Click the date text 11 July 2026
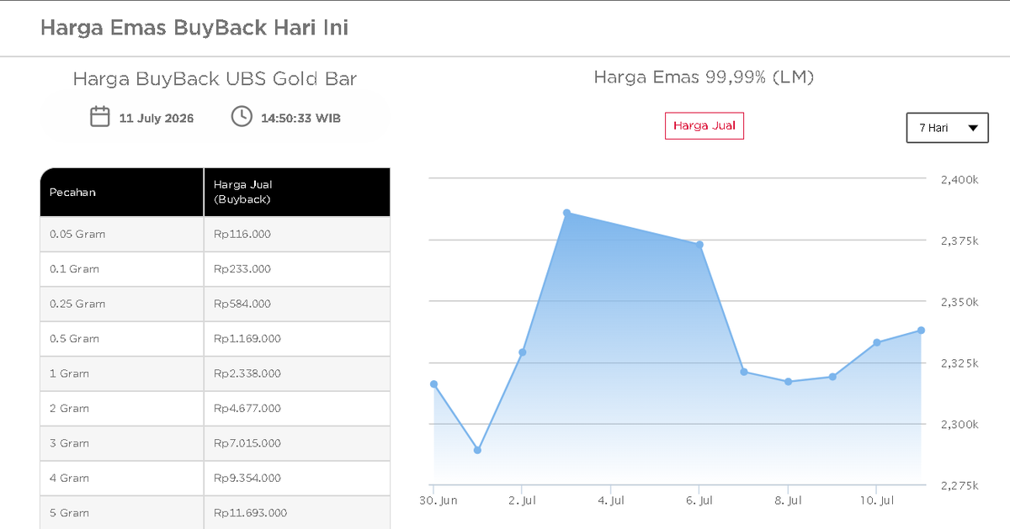The width and height of the screenshot is (1010, 529). pyautogui.click(x=157, y=118)
